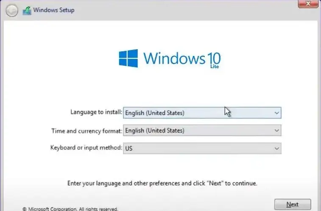The height and width of the screenshot is (211, 321).
Task: Click the Windows 10 wordmark
Action: (181, 57)
